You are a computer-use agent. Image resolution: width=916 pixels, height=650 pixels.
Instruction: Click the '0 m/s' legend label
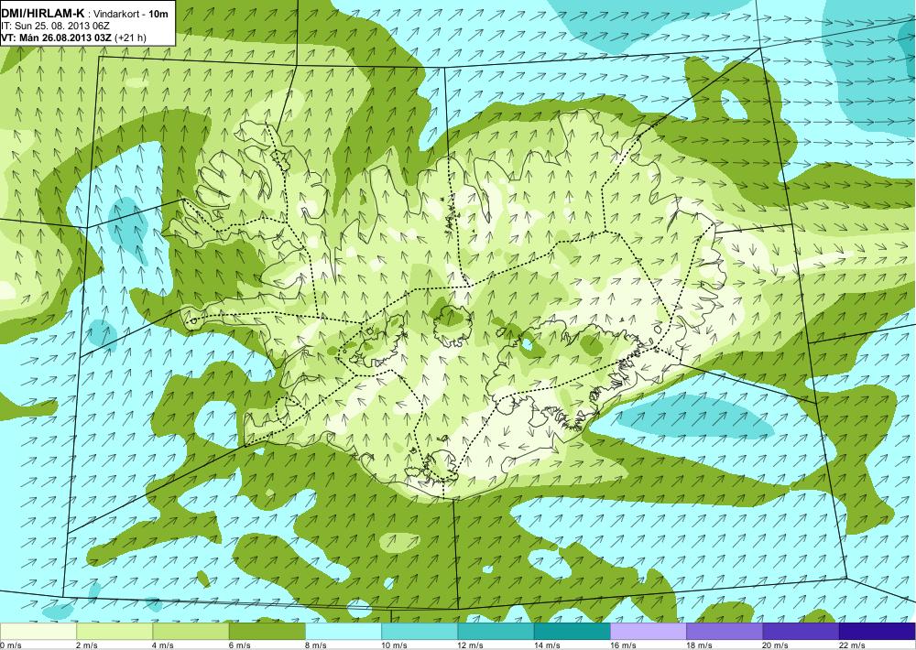(10, 645)
